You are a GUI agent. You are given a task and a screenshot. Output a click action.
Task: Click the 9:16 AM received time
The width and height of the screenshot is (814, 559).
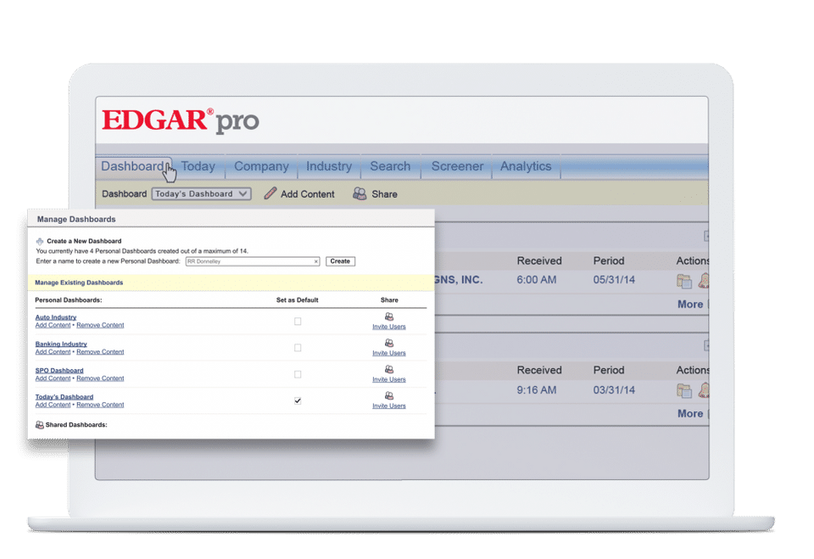[x=536, y=390]
